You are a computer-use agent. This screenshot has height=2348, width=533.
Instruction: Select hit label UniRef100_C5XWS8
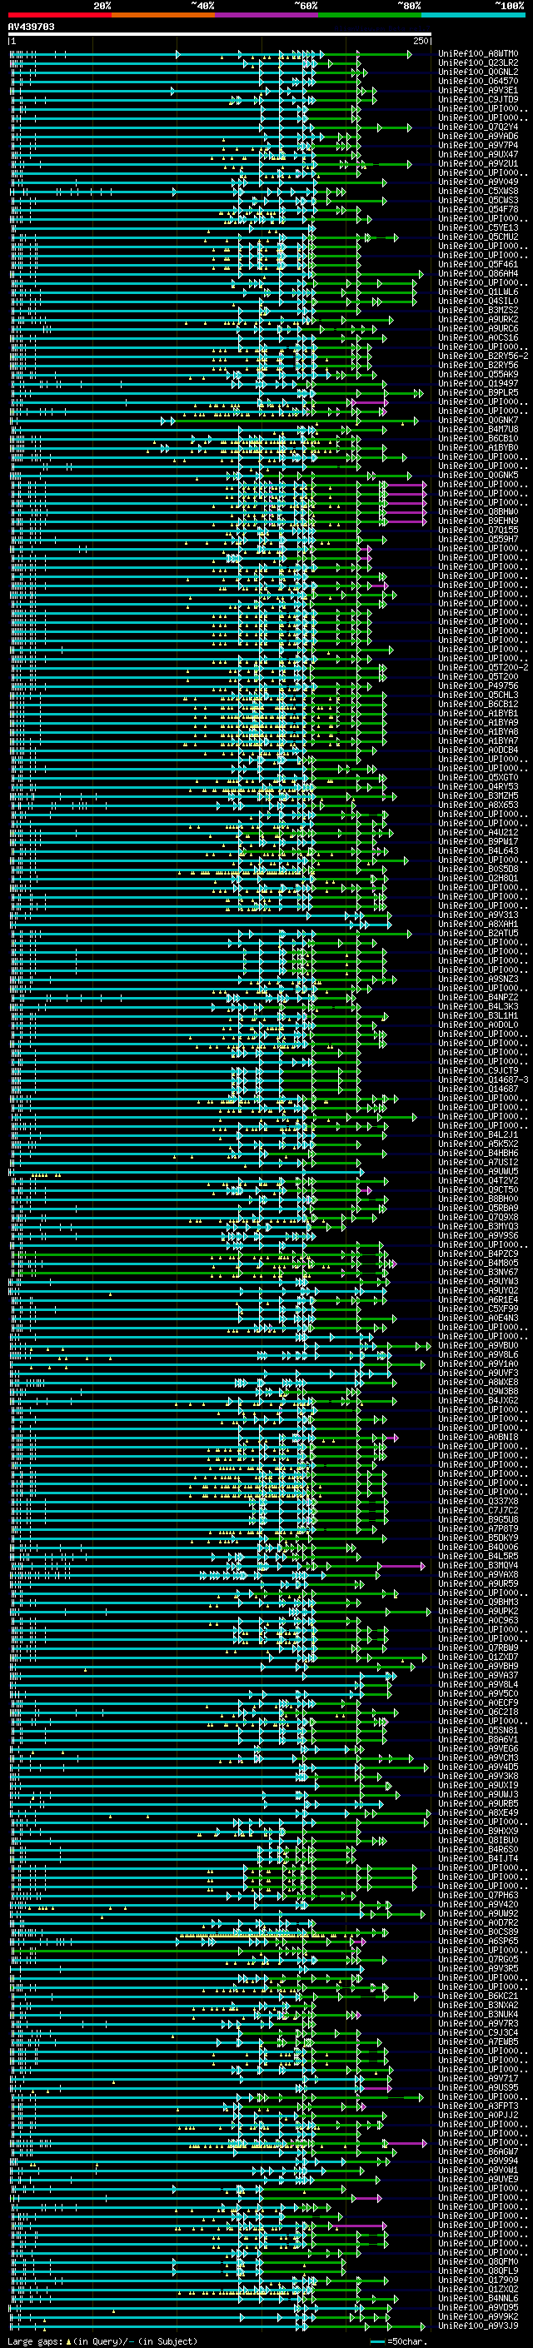478,191
